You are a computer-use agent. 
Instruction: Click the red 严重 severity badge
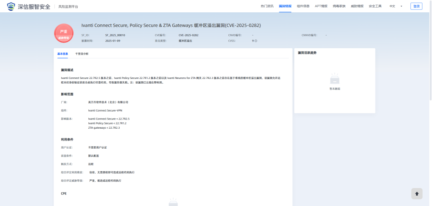click(64, 33)
